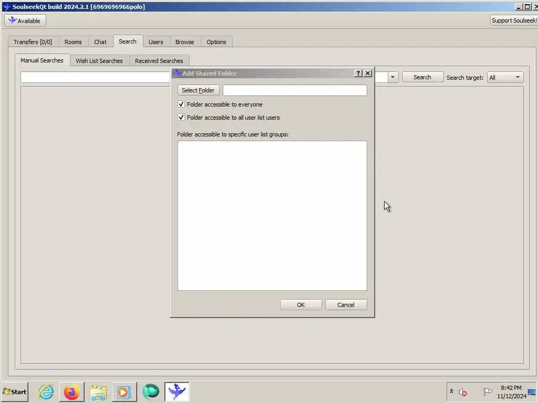Show hidden system tray icons
538x403 pixels.
pos(451,391)
